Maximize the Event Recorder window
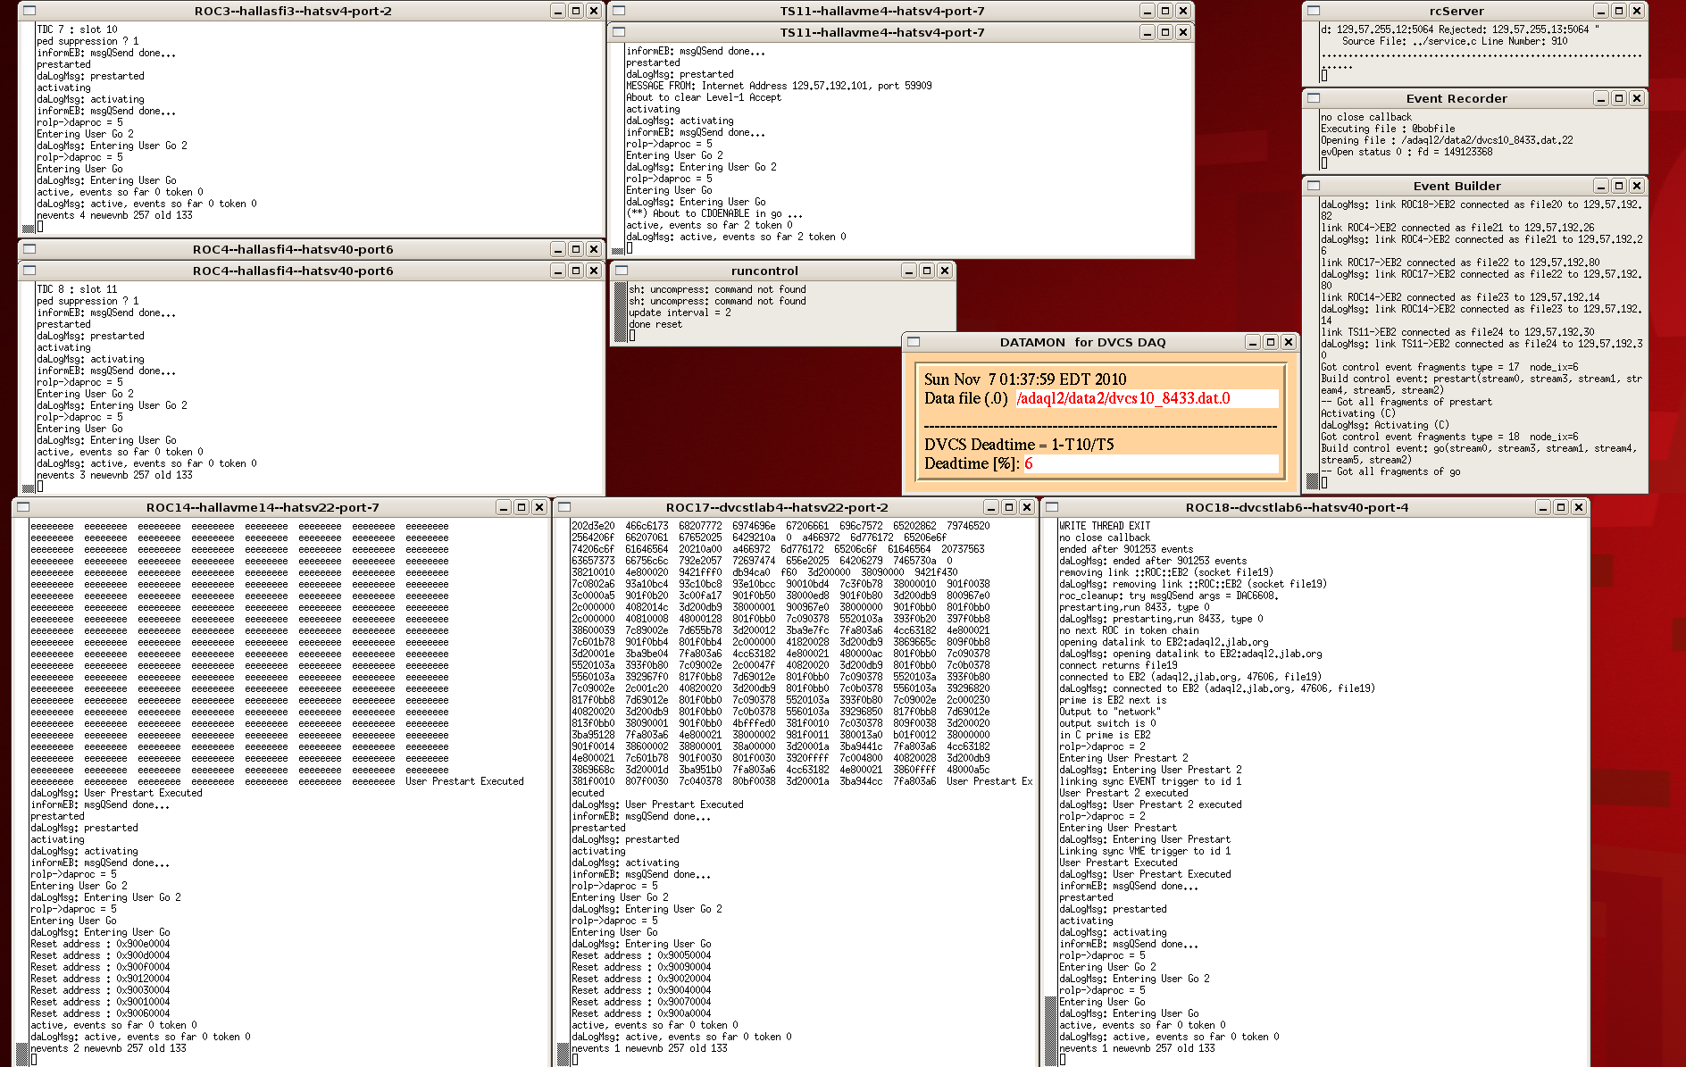The height and width of the screenshot is (1067, 1686). click(1619, 98)
